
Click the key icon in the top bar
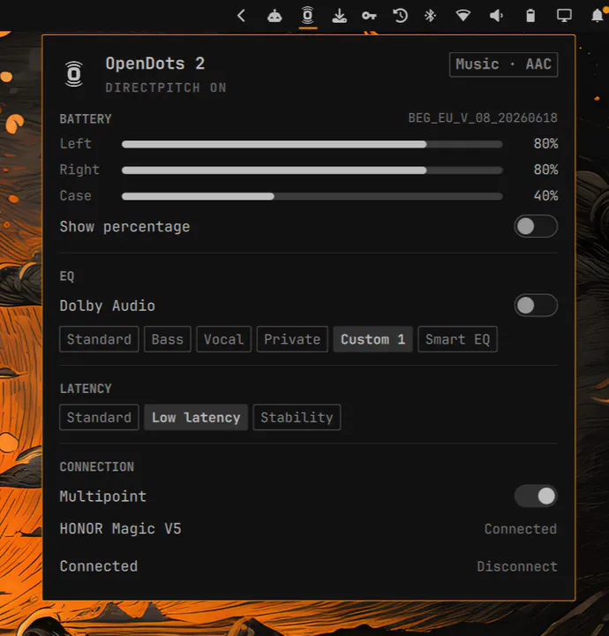(x=369, y=16)
